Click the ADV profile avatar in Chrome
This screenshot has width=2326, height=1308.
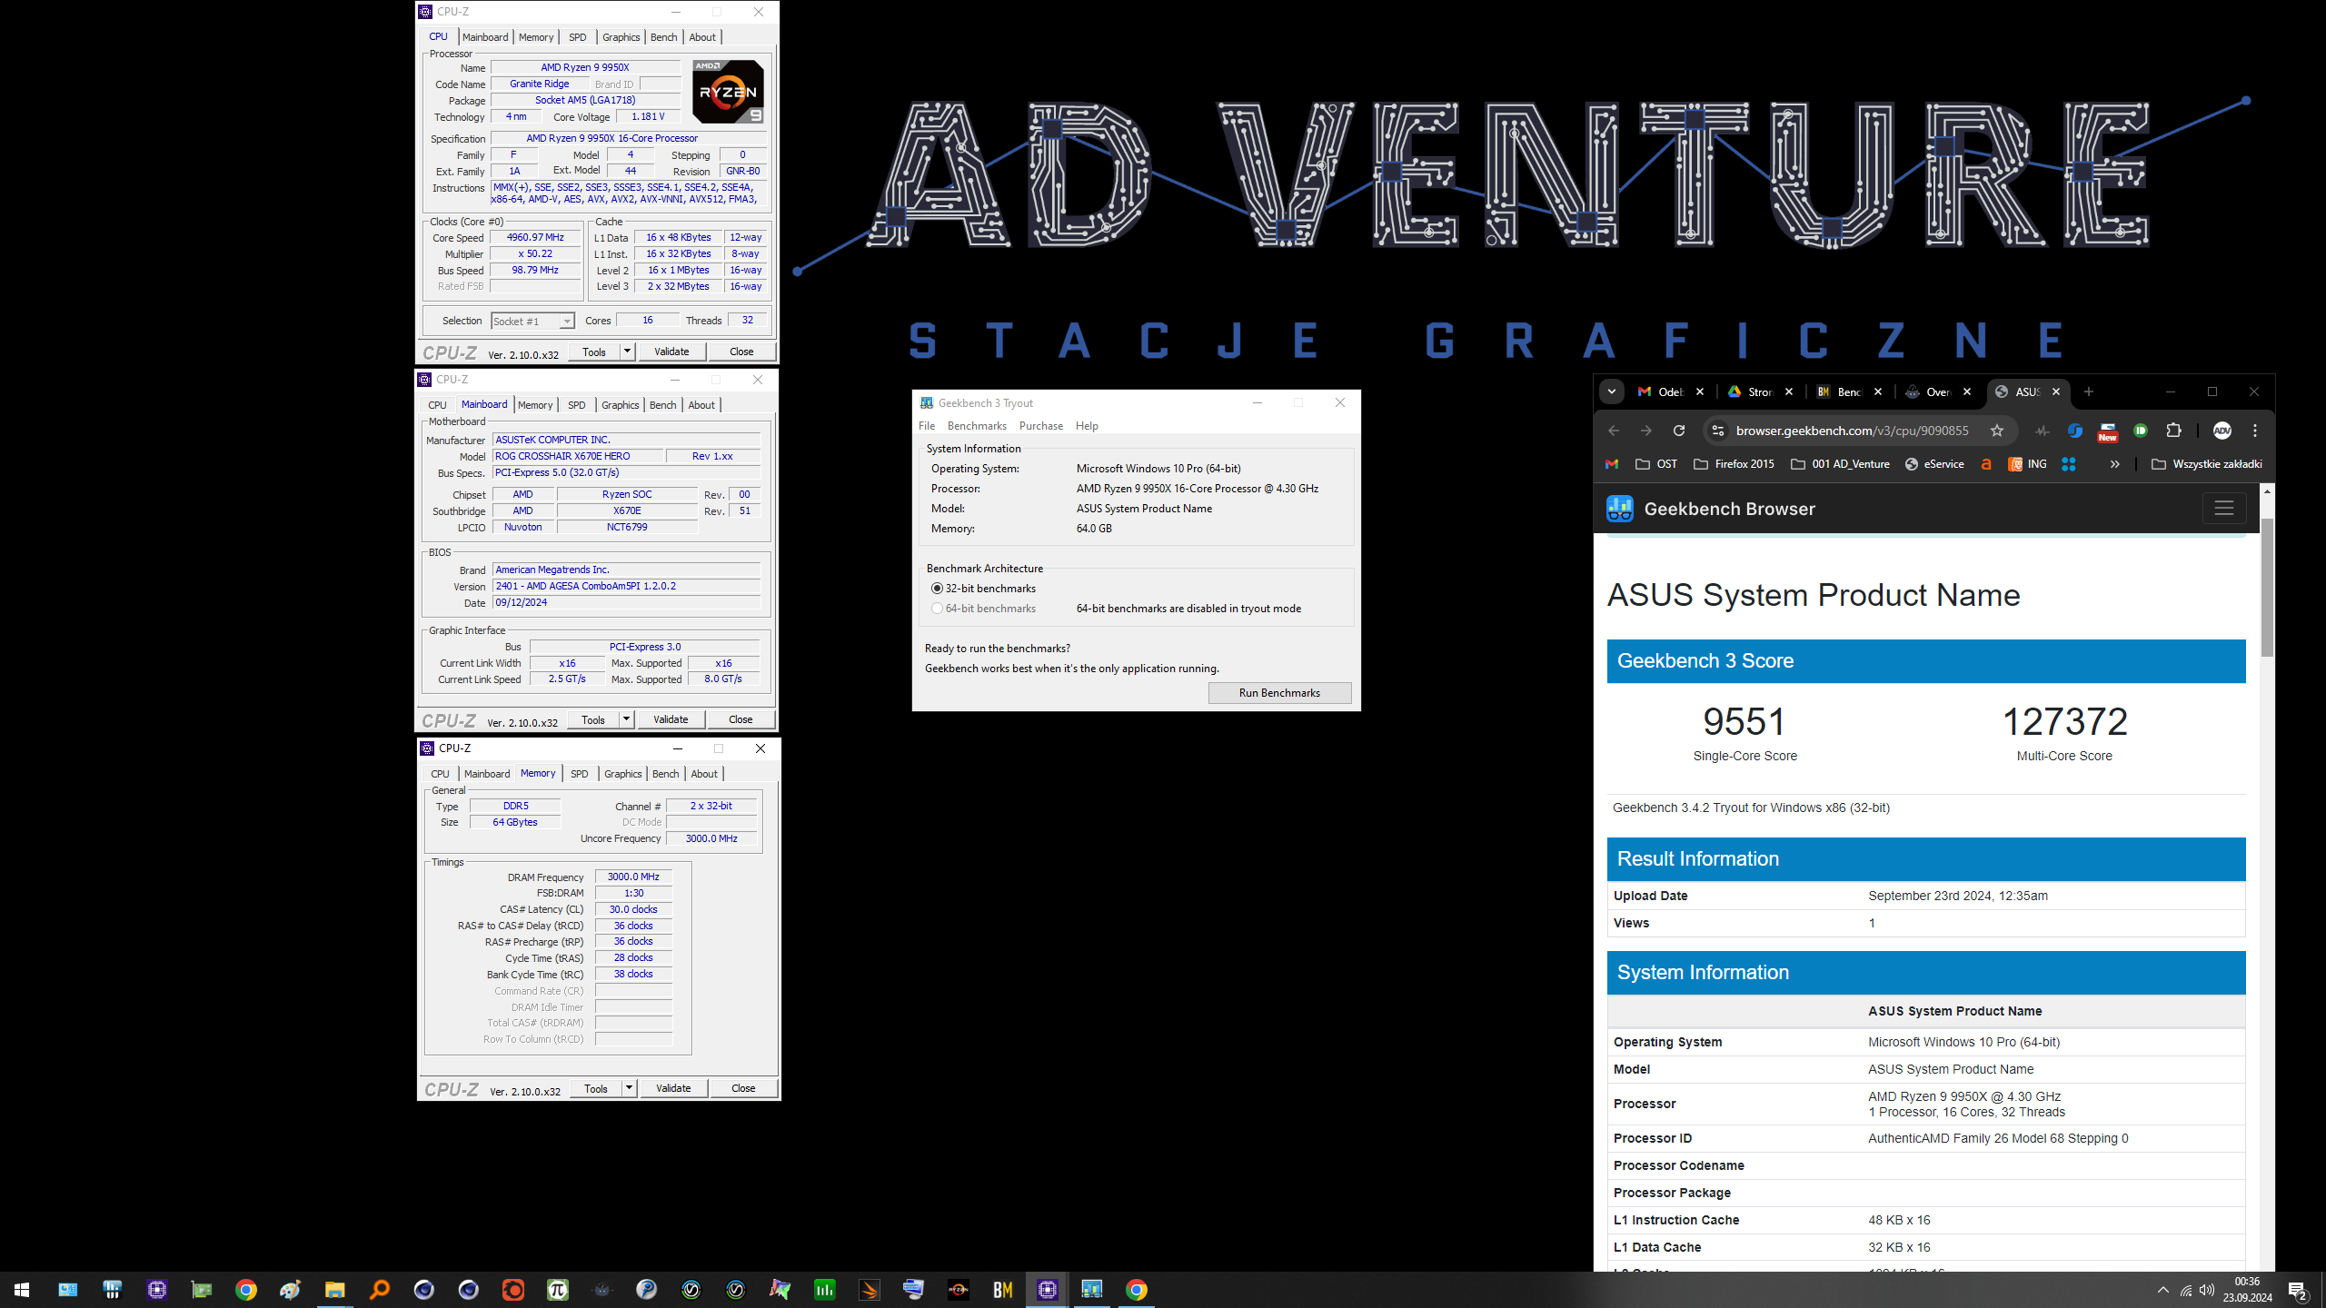click(x=2222, y=431)
